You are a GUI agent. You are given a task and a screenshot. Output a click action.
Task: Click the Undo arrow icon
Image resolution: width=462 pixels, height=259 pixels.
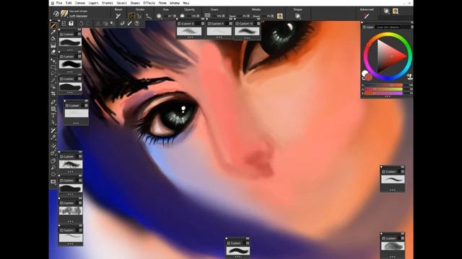point(81,24)
